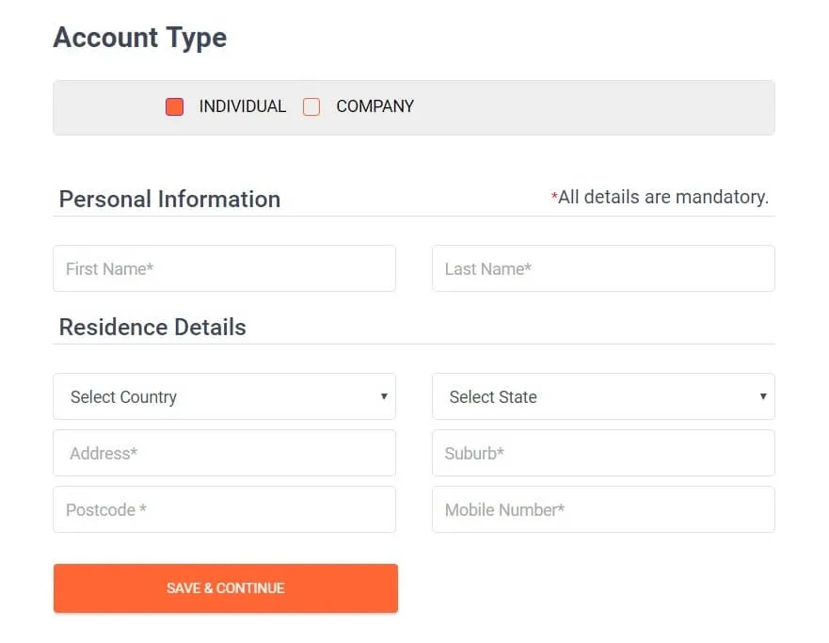Screen dimensions: 829x643
Task: Tick the INDIVIDUAL account type checkbox
Action: [174, 106]
